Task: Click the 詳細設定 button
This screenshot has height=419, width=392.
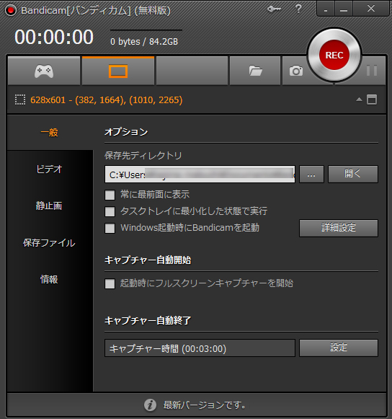Action: click(339, 228)
